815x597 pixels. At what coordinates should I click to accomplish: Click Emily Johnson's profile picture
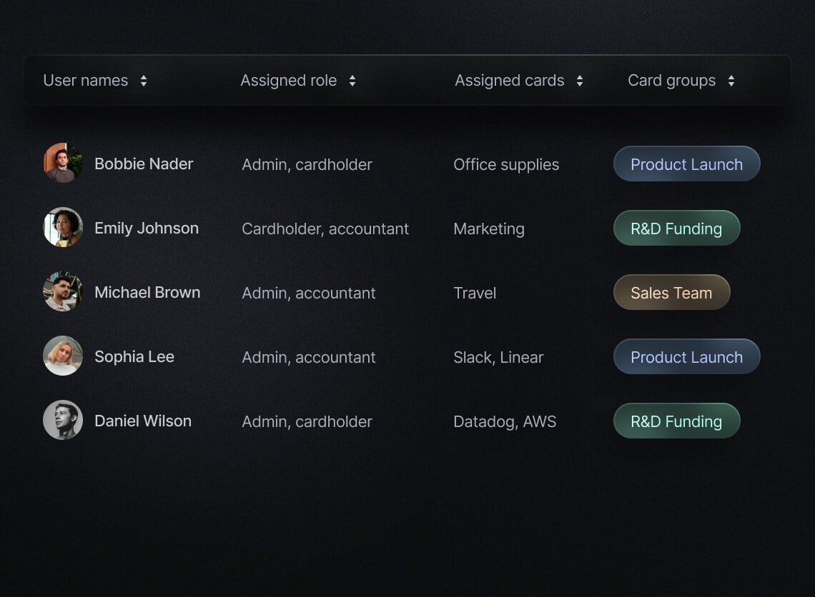[63, 227]
